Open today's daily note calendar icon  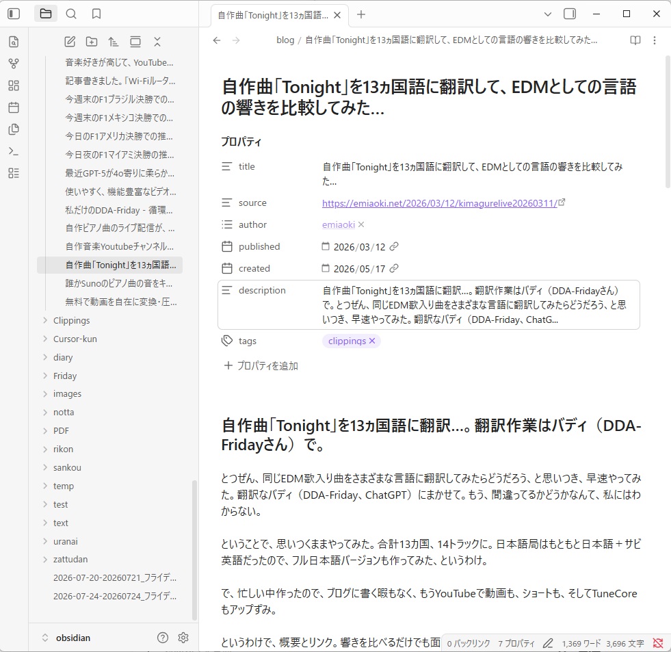tap(14, 107)
